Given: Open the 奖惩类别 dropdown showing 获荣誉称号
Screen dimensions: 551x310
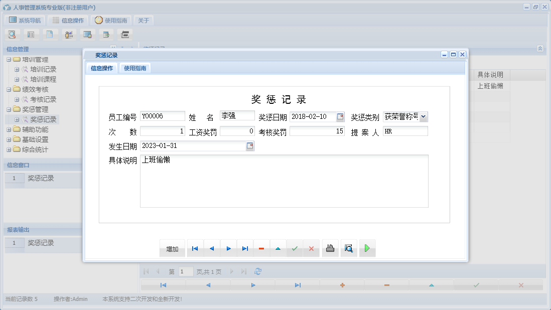Looking at the screenshot, I should tap(424, 115).
